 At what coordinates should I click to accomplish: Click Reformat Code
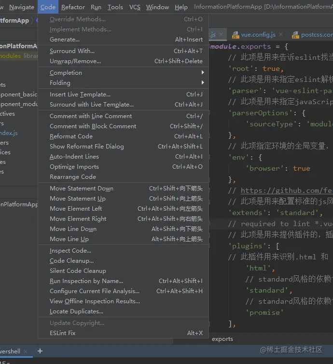point(123,136)
